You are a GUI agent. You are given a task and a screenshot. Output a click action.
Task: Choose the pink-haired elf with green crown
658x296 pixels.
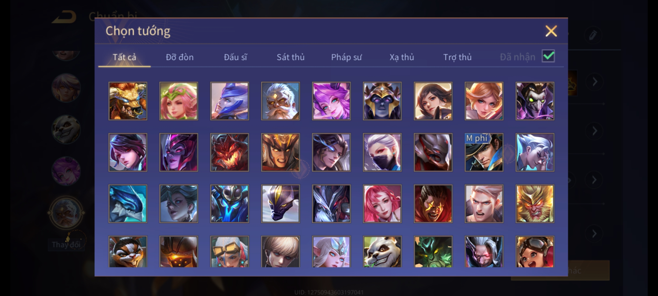178,101
